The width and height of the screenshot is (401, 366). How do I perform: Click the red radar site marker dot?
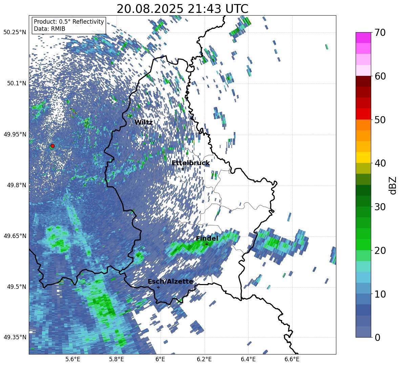coord(52,146)
